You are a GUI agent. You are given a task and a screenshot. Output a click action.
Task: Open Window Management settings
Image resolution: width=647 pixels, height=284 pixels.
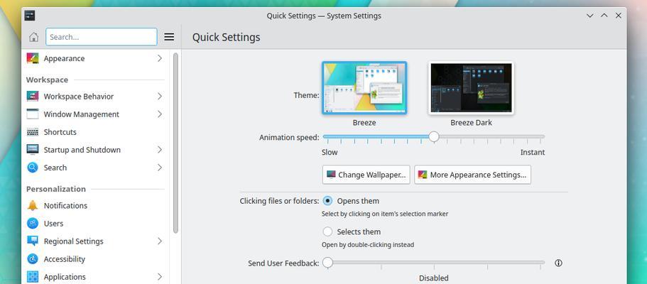[x=96, y=114]
